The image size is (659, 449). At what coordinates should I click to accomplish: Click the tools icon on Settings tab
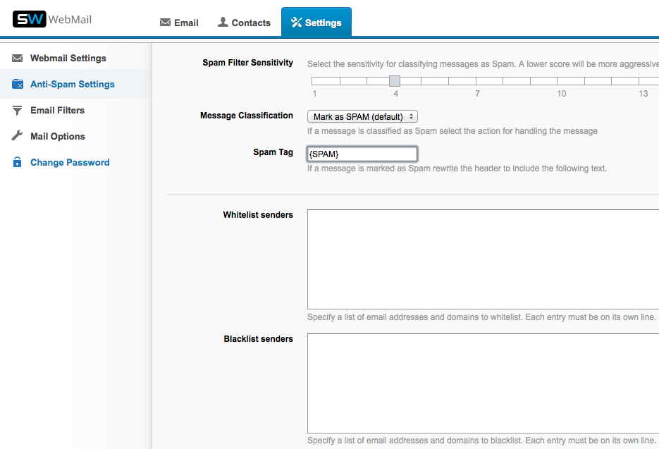tap(296, 23)
